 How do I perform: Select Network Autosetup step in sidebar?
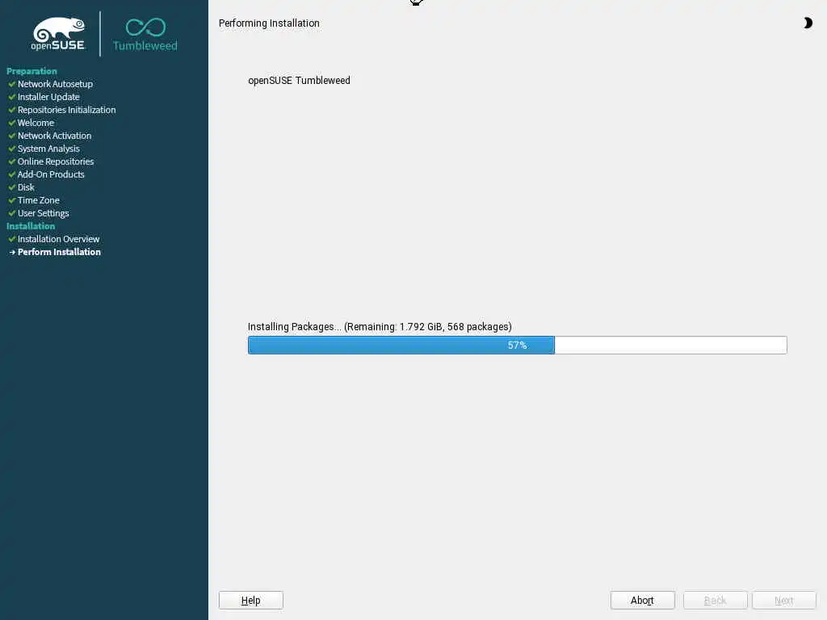tap(55, 84)
